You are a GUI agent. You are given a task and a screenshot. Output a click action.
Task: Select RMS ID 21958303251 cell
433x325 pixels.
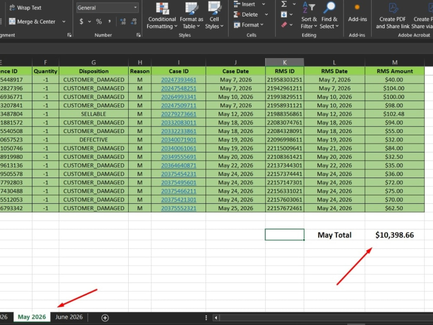[284, 80]
